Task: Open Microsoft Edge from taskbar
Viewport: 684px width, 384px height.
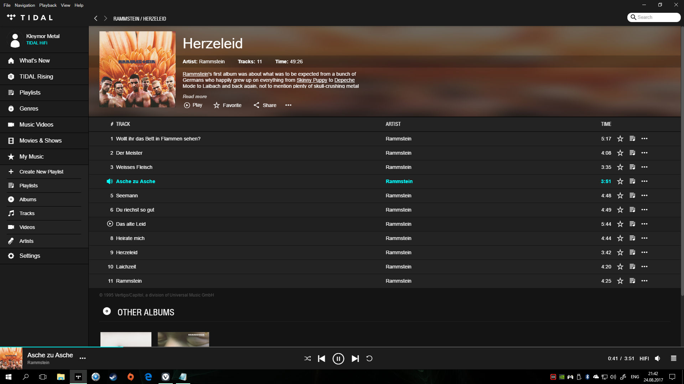Action: (x=148, y=377)
